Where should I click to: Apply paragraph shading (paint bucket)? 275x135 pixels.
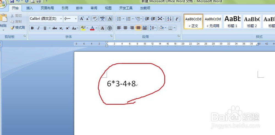161,28
